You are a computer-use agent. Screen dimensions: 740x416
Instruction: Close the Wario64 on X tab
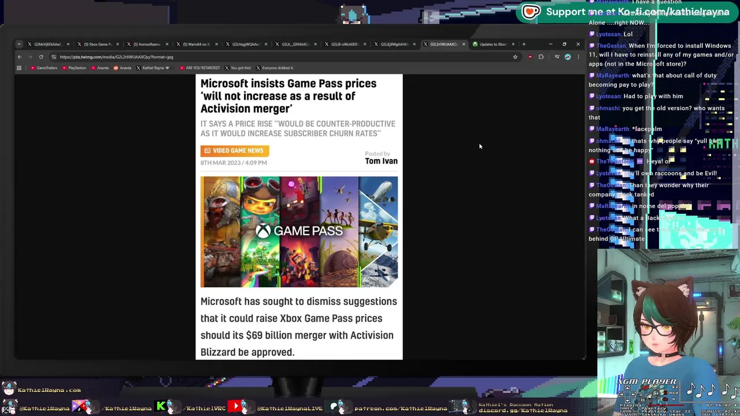click(217, 44)
